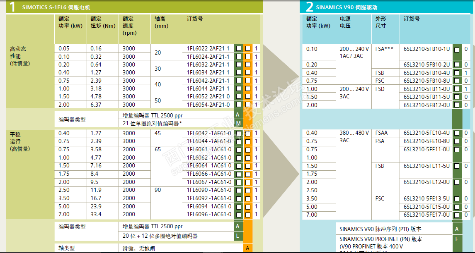Click the 轴类型 label
This screenshot has height=253, width=475.
click(67, 248)
